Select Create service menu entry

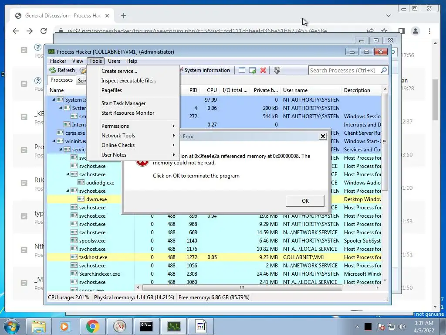pyautogui.click(x=133, y=71)
